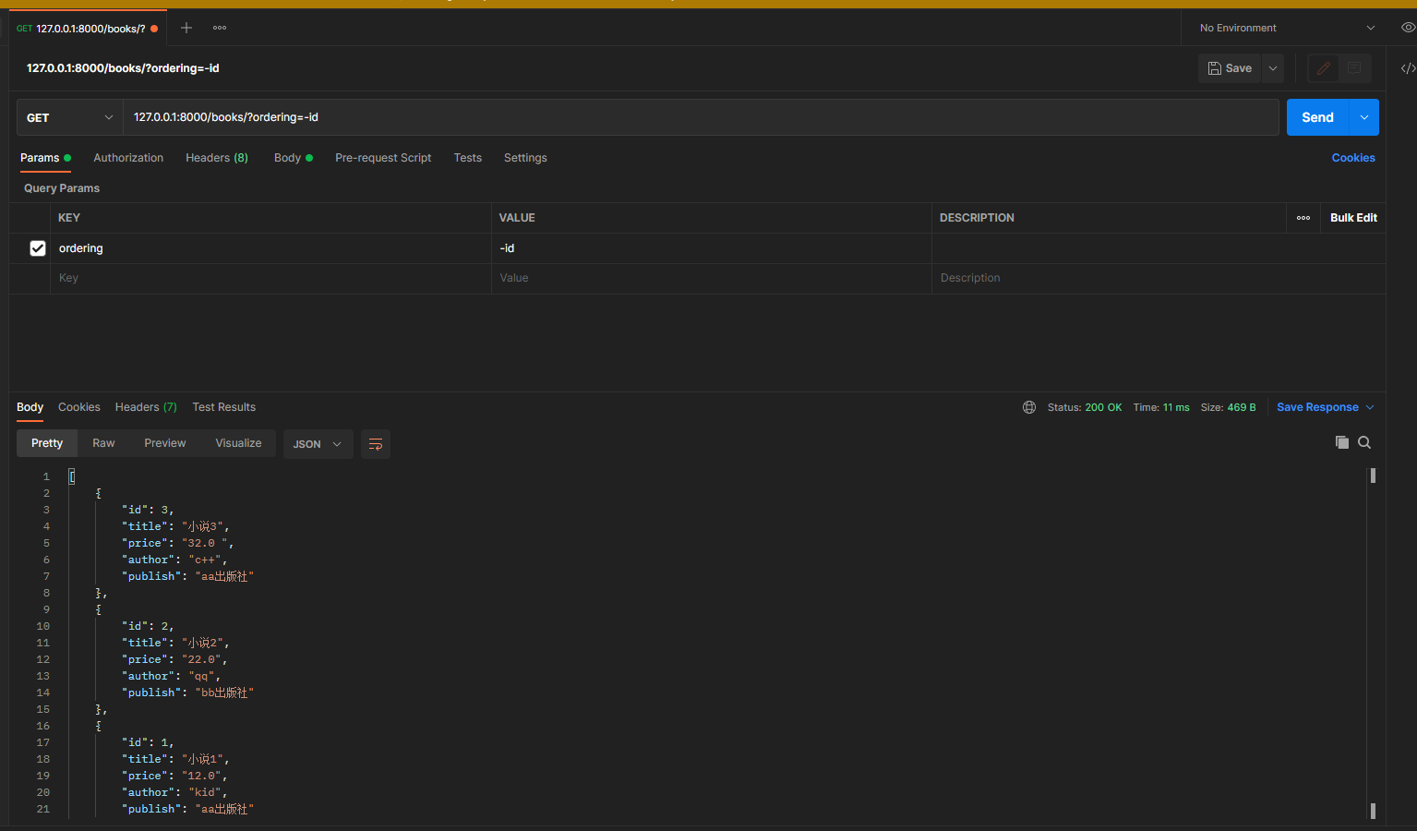This screenshot has height=831, width=1417.
Task: Click the request URL input field
Action: pos(702,117)
